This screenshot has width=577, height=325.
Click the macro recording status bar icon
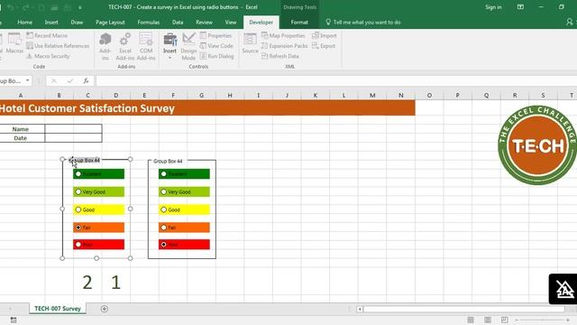pos(14,320)
